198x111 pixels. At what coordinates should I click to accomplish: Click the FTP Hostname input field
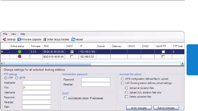(x=36, y=82)
